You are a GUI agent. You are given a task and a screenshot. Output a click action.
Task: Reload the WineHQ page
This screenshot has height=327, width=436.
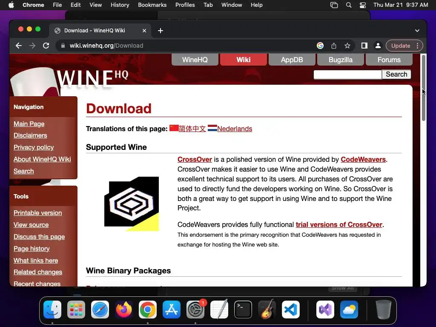point(46,46)
